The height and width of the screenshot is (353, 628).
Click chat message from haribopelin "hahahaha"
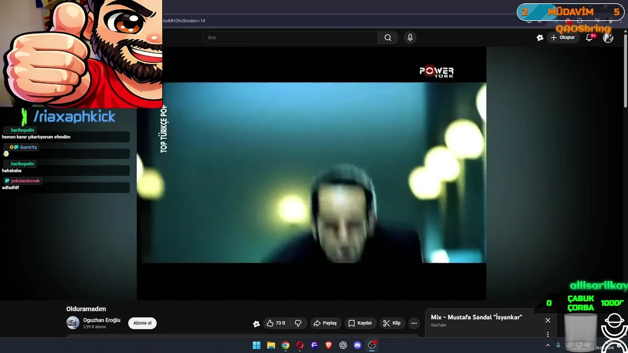[12, 171]
